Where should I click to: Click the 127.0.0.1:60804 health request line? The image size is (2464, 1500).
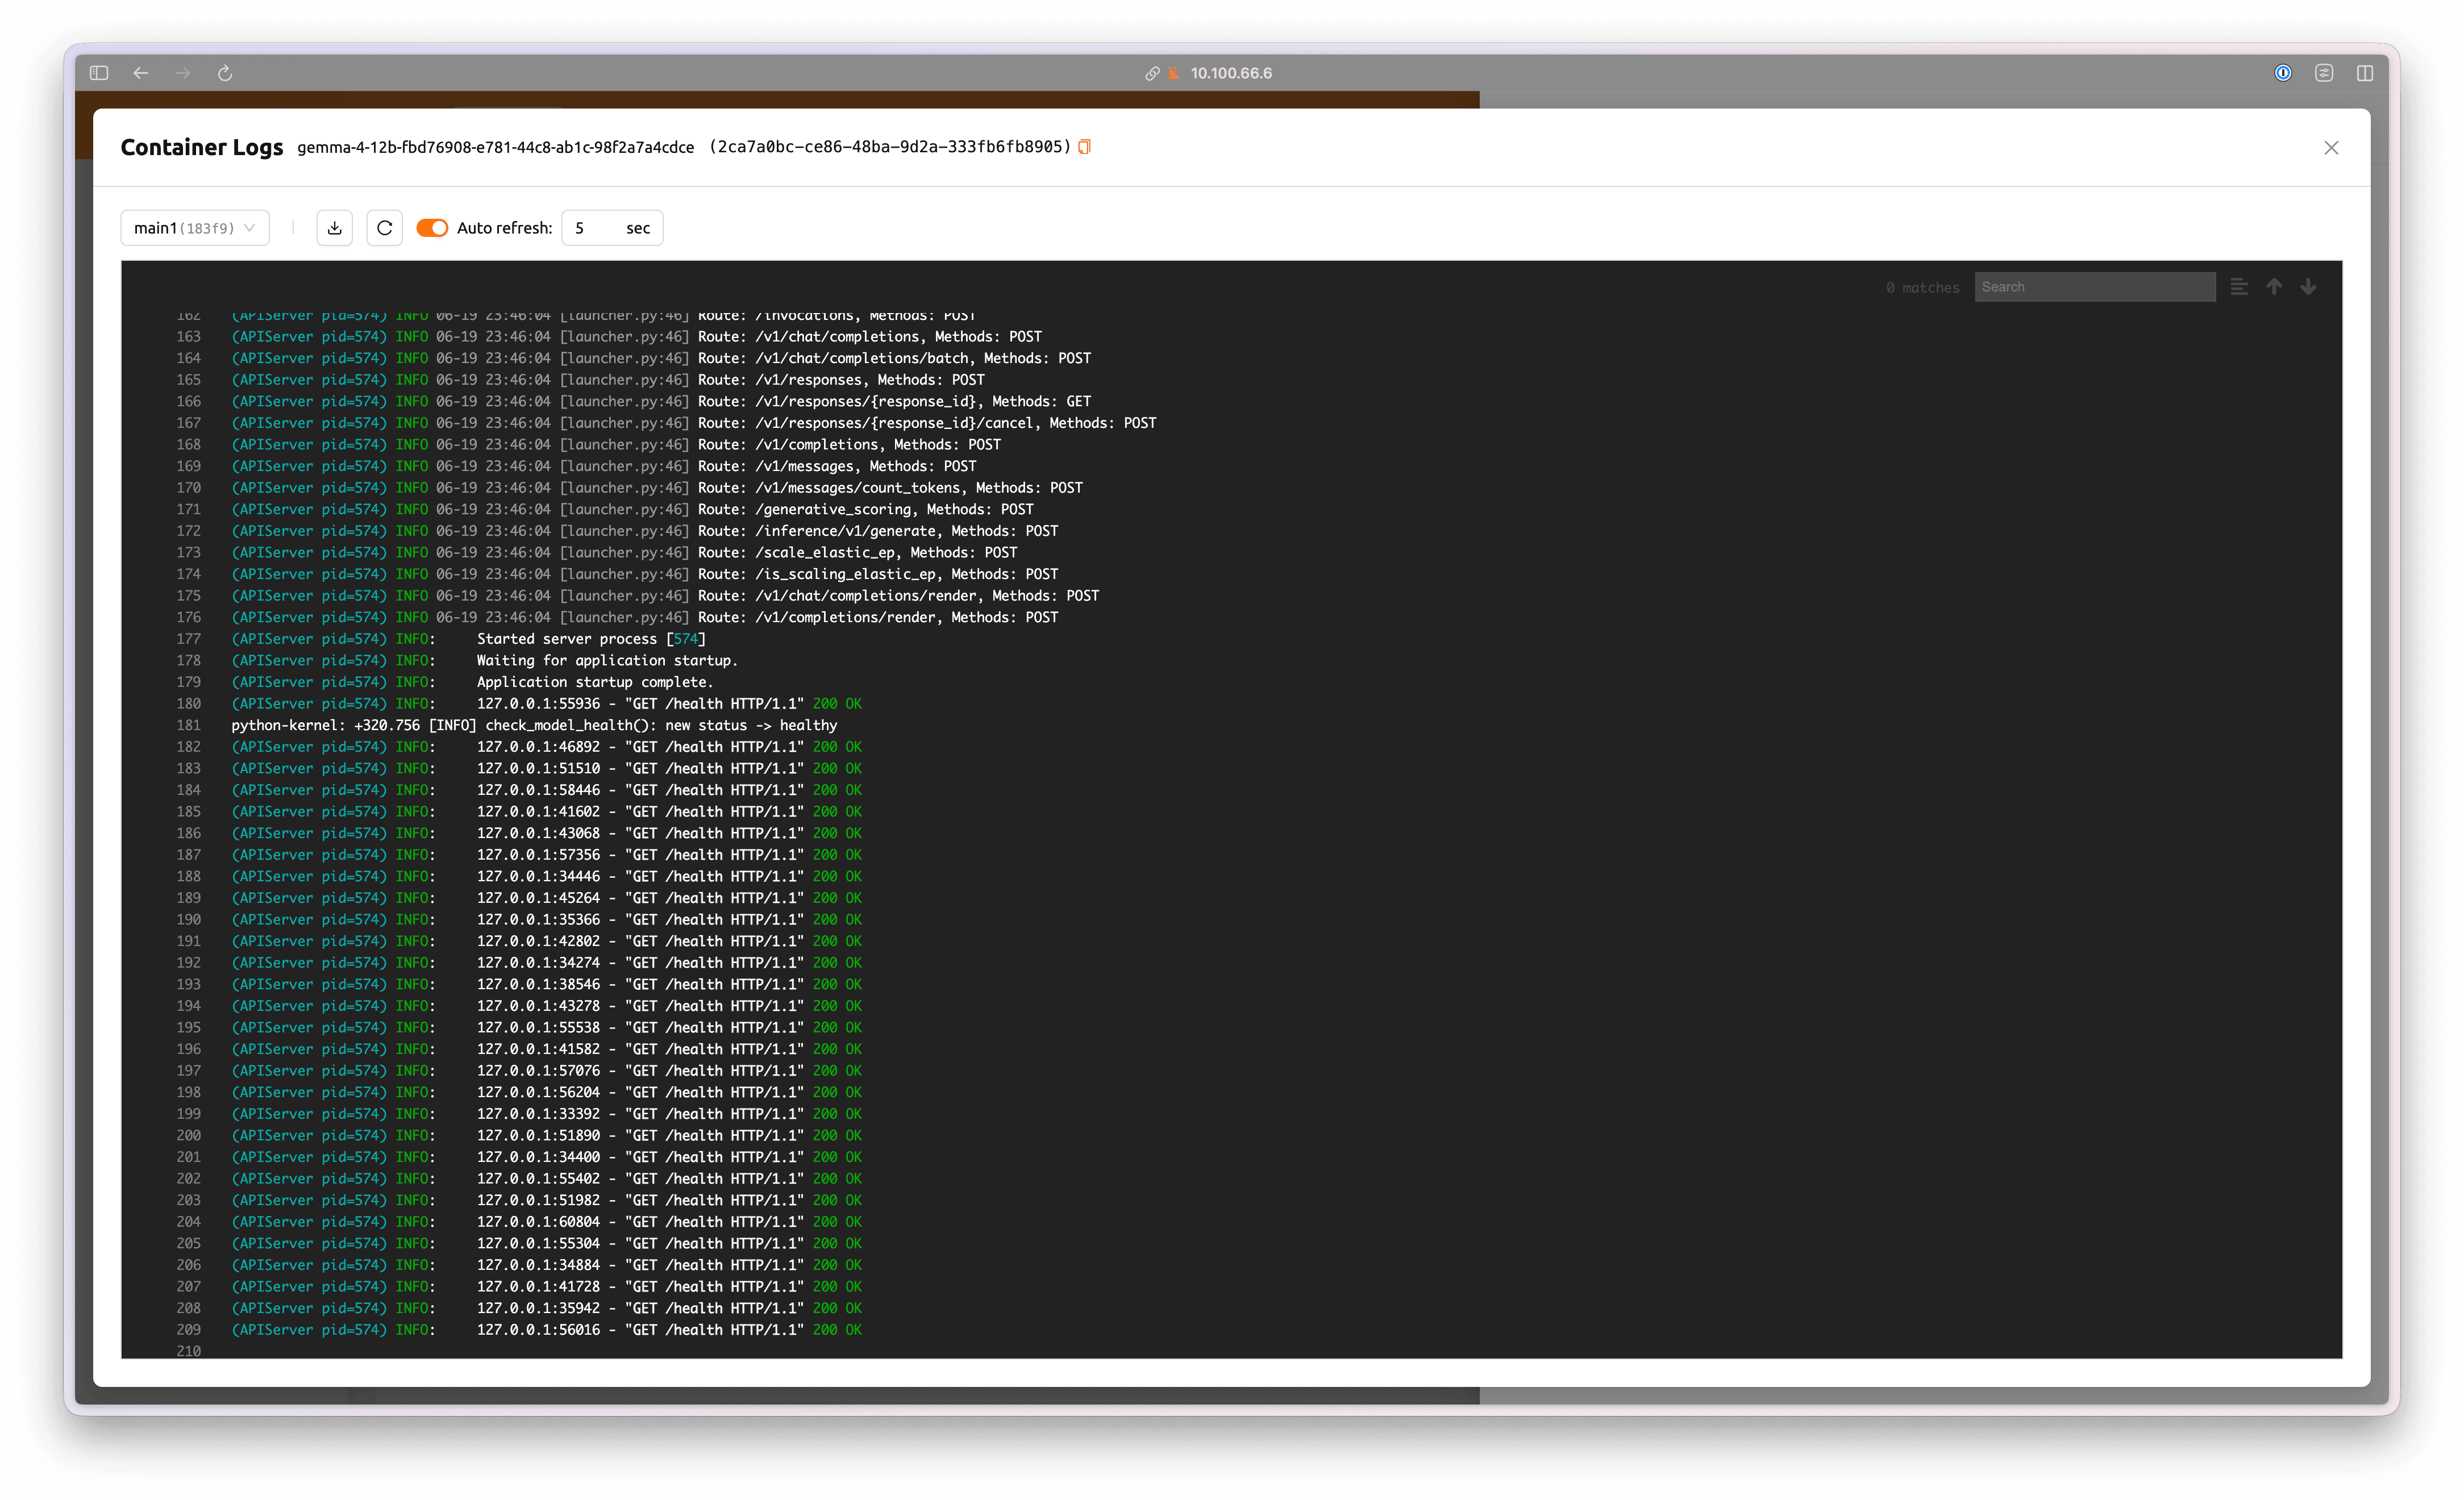(x=546, y=1222)
